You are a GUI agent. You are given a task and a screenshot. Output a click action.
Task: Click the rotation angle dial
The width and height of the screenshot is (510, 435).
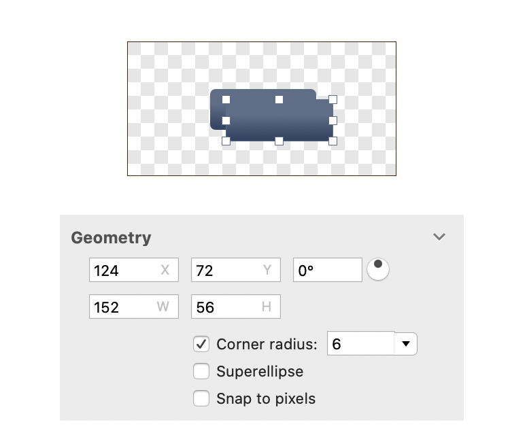point(378,270)
